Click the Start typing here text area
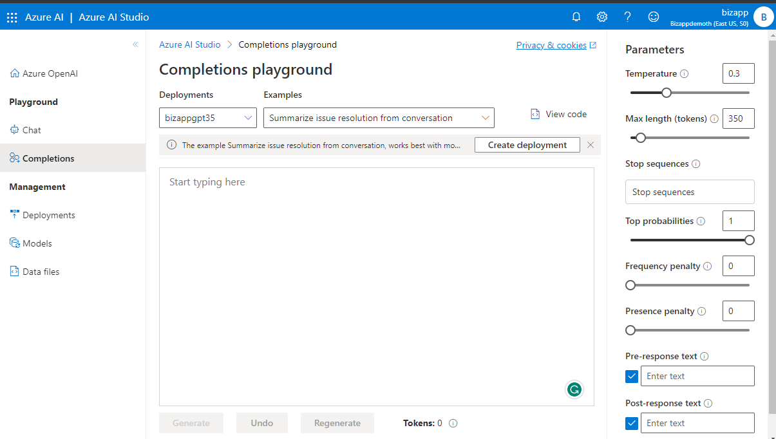 tap(377, 287)
